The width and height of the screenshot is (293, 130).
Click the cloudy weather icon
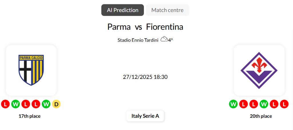pyautogui.click(x=164, y=39)
